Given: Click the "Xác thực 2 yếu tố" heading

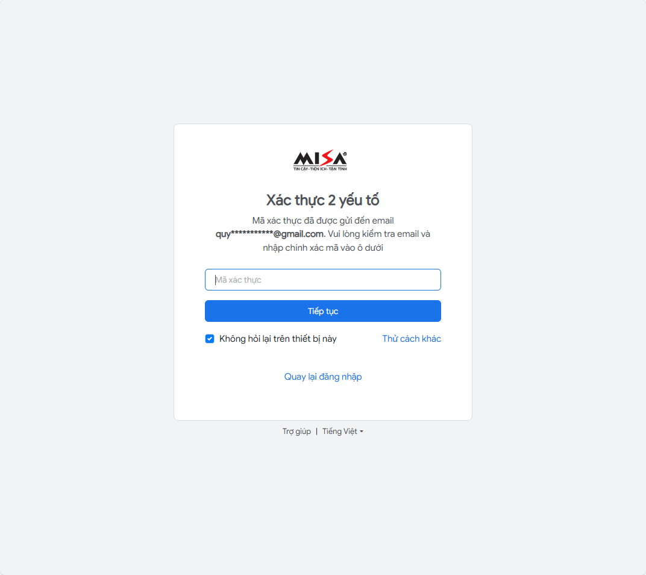Looking at the screenshot, I should (x=323, y=200).
